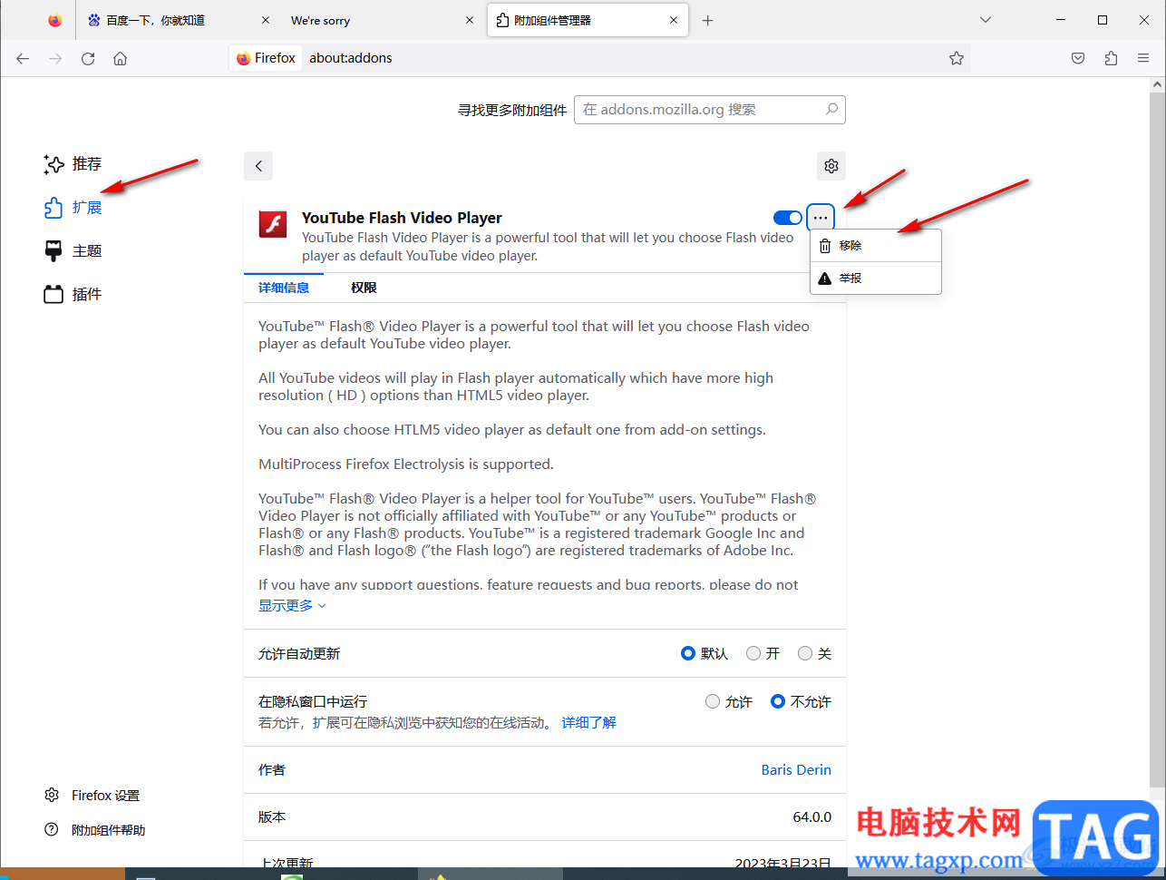
Task: Open the Recommendations category in sidebar
Action: coord(73,164)
